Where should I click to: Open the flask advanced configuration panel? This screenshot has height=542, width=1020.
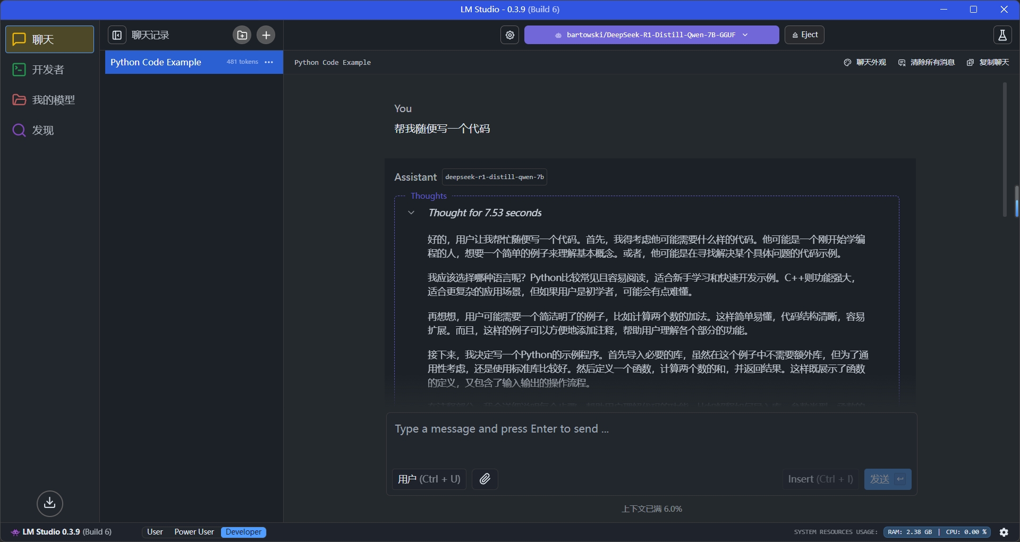1002,35
